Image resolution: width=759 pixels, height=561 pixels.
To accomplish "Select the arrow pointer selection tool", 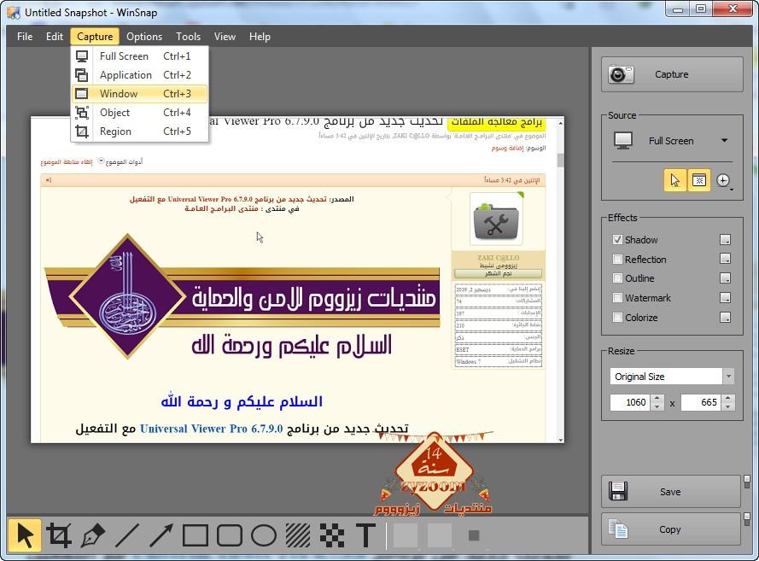I will pos(24,535).
